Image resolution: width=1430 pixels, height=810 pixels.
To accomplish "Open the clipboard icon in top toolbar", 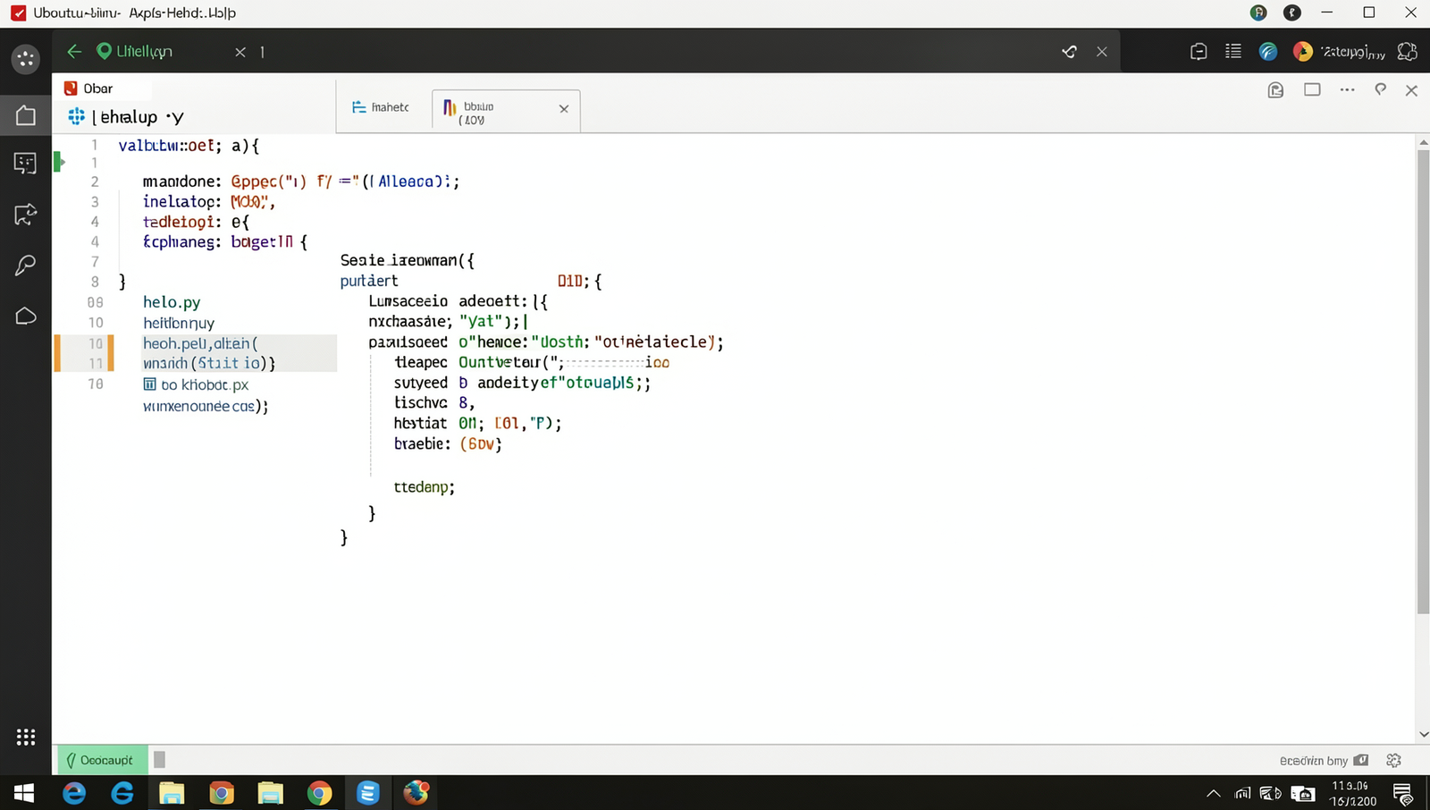I will 1199,52.
